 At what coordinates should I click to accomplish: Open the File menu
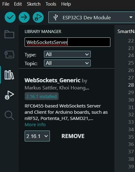[6, 4]
